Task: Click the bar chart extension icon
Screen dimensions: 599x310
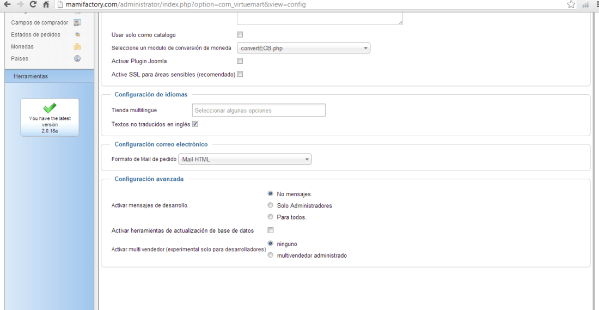Action: [x=585, y=4]
